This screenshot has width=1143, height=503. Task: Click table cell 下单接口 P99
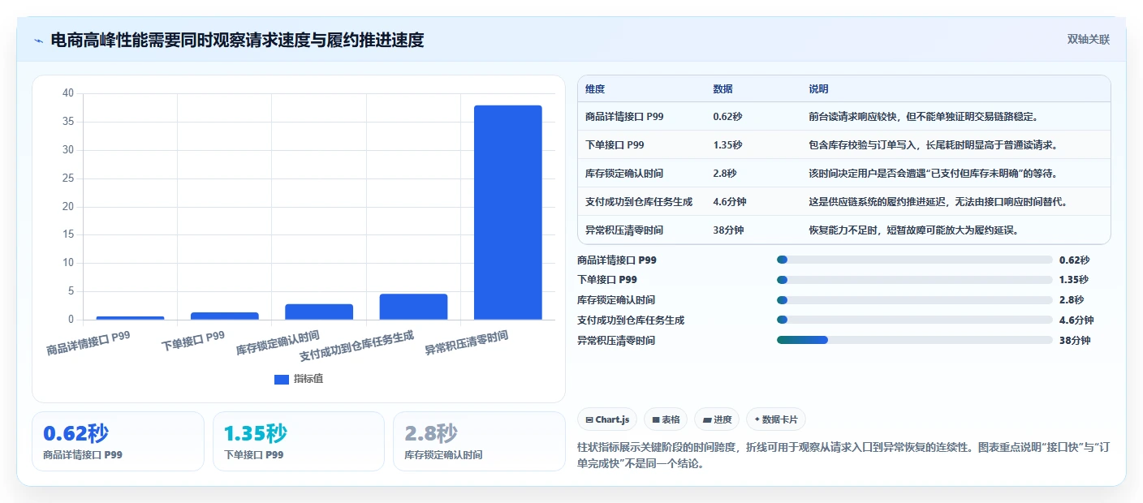click(615, 145)
